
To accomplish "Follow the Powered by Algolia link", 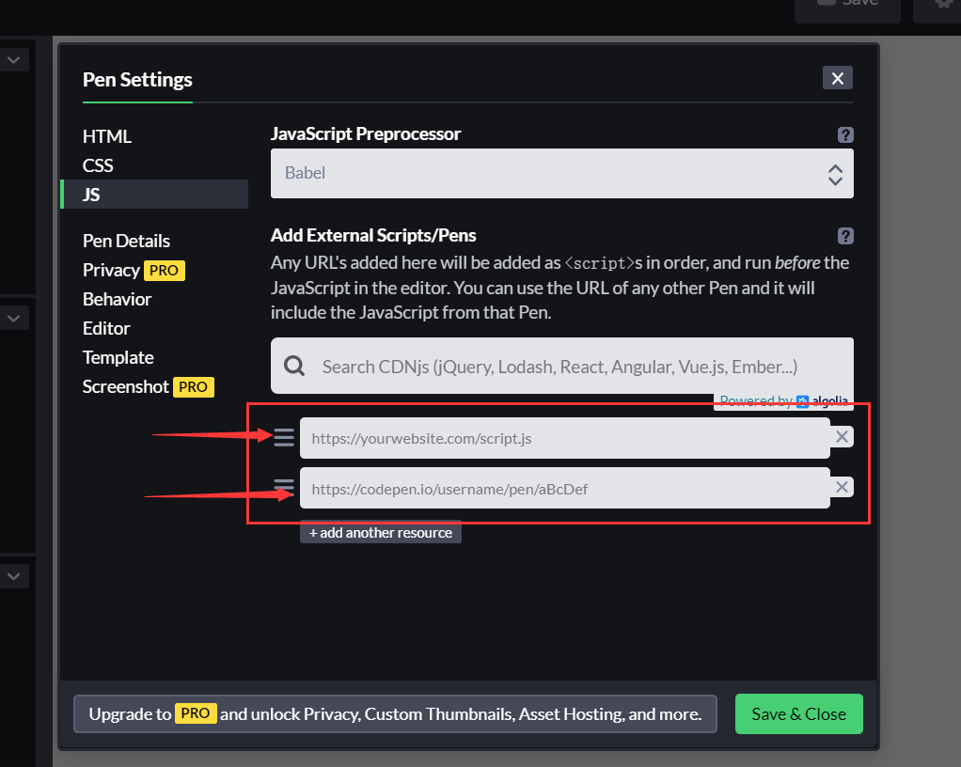I will pos(784,401).
